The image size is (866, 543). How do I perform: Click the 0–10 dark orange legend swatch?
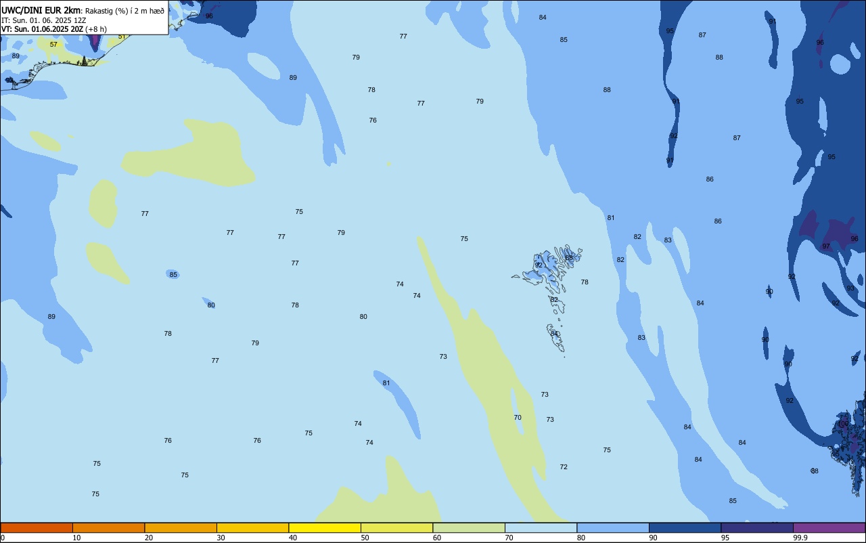pyautogui.click(x=37, y=527)
